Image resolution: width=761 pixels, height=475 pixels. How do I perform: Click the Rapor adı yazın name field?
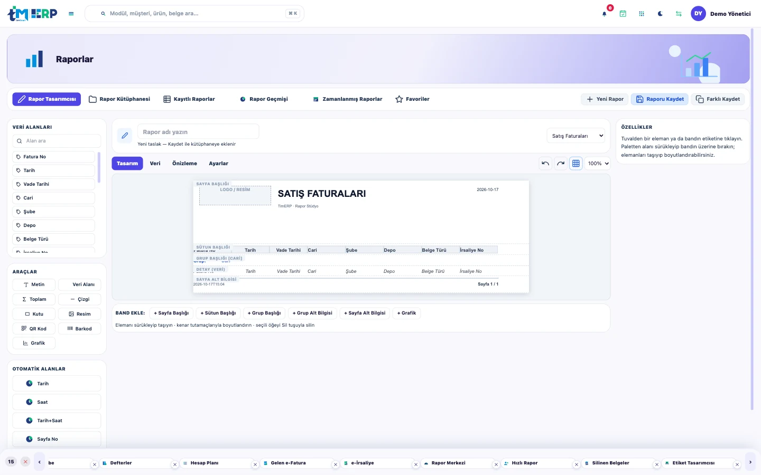tap(198, 131)
